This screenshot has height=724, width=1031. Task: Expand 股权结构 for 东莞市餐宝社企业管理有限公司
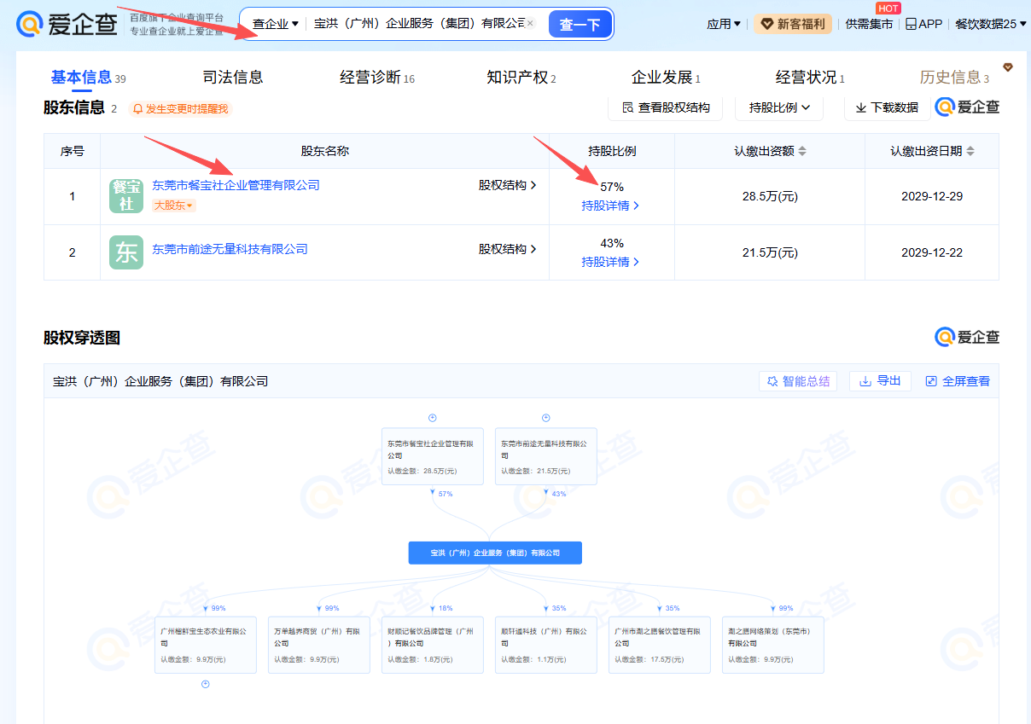point(507,185)
